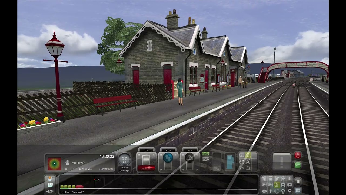Click the green wheel brake icon

[206, 154]
